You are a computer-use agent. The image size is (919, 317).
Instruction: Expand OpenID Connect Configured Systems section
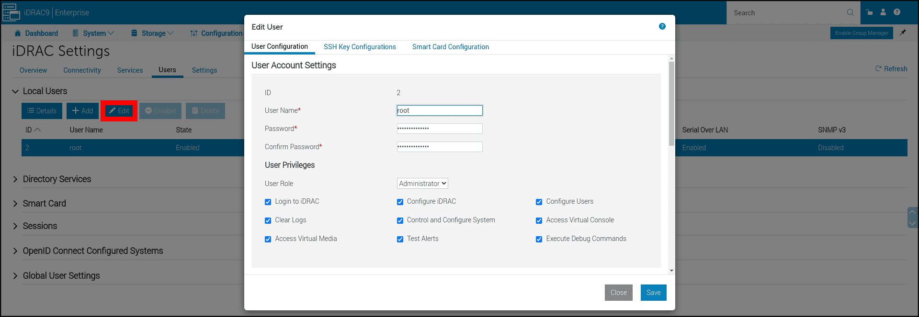tap(15, 251)
